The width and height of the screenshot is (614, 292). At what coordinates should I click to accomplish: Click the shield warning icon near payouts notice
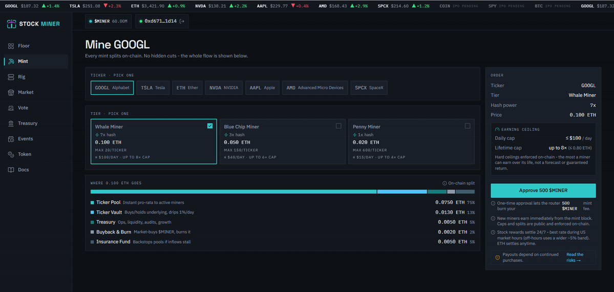pos(498,258)
